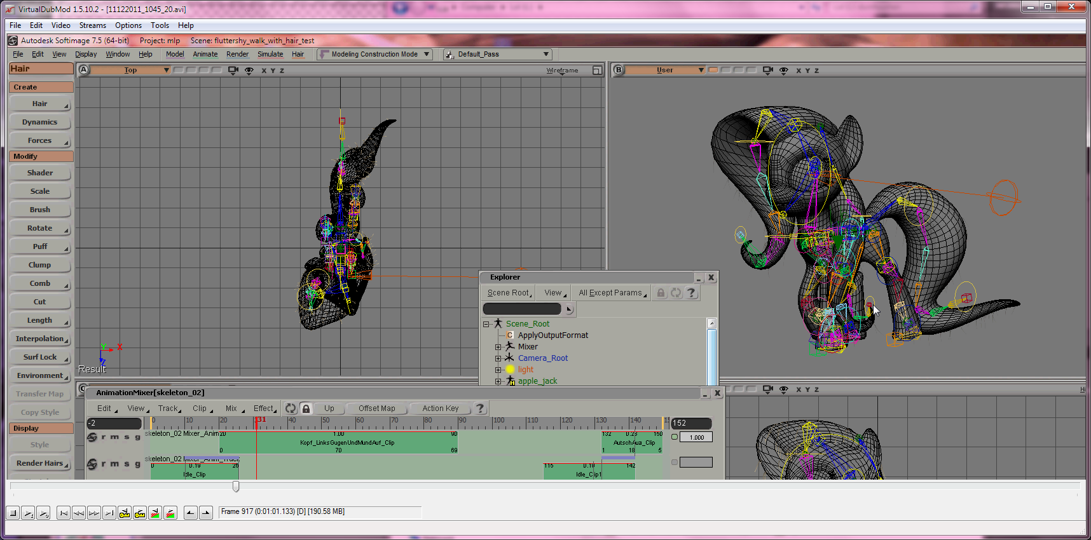
Task: Open the Animate menu in Softimage
Action: [205, 55]
